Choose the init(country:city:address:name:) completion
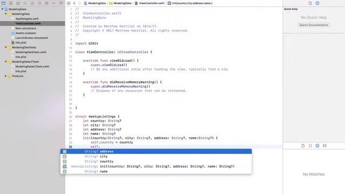 coord(156,167)
